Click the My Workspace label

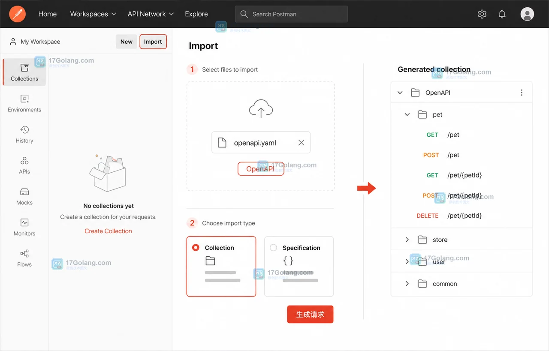click(40, 42)
